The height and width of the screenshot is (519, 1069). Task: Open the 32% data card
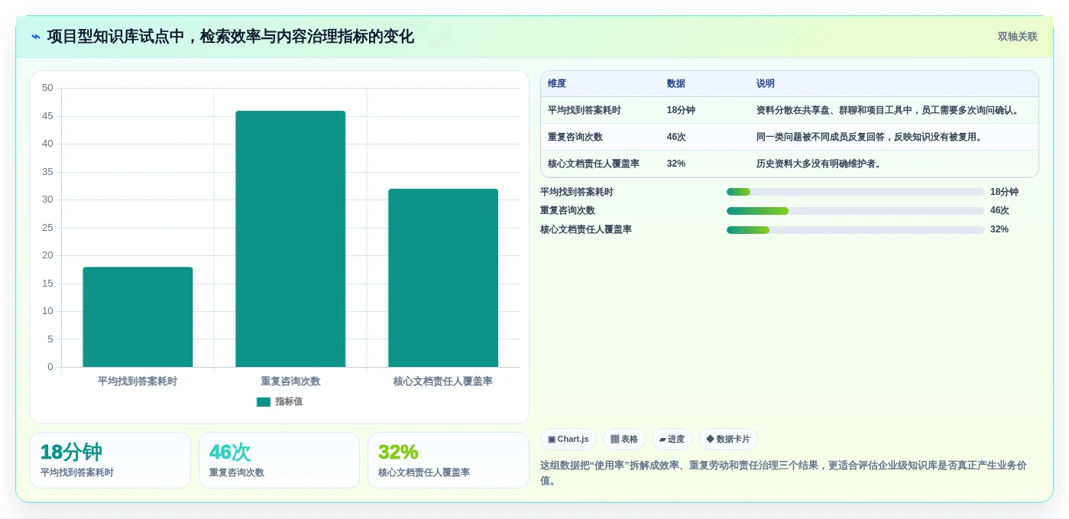tap(449, 460)
